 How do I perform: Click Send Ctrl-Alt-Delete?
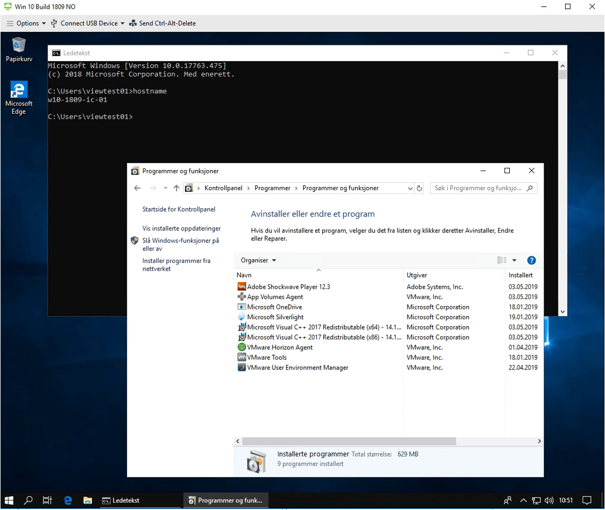click(162, 24)
